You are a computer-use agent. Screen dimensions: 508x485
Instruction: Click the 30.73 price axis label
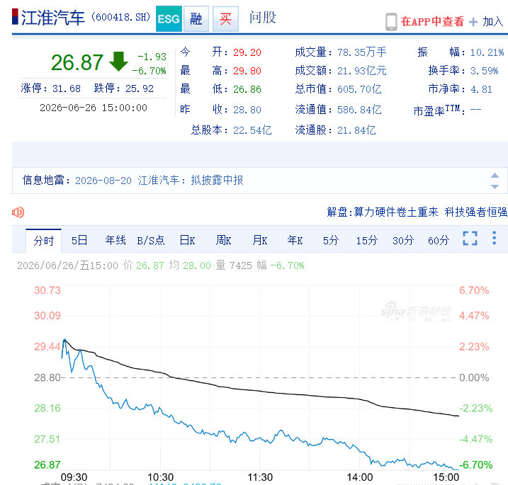[47, 290]
